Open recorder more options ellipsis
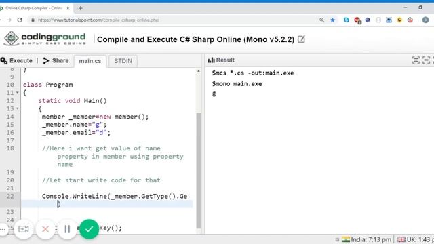 [x=3, y=229]
